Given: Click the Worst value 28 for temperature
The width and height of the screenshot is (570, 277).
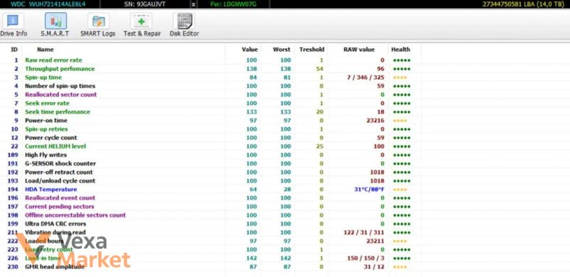Looking at the screenshot, I should point(287,190).
